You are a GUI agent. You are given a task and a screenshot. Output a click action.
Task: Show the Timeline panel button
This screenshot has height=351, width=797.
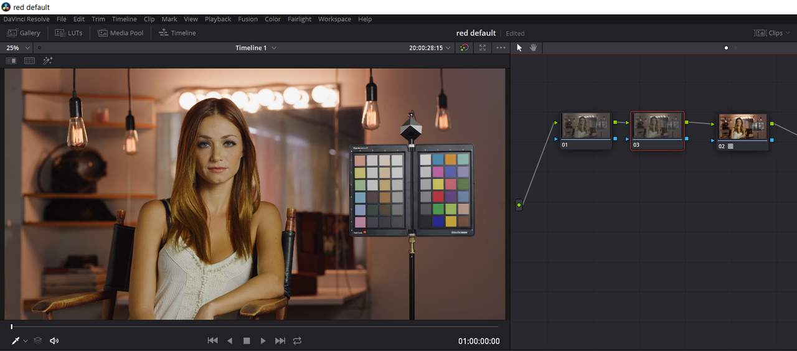pyautogui.click(x=177, y=33)
